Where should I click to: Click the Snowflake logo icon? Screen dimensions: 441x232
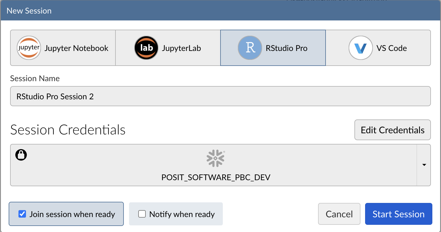coord(216,158)
